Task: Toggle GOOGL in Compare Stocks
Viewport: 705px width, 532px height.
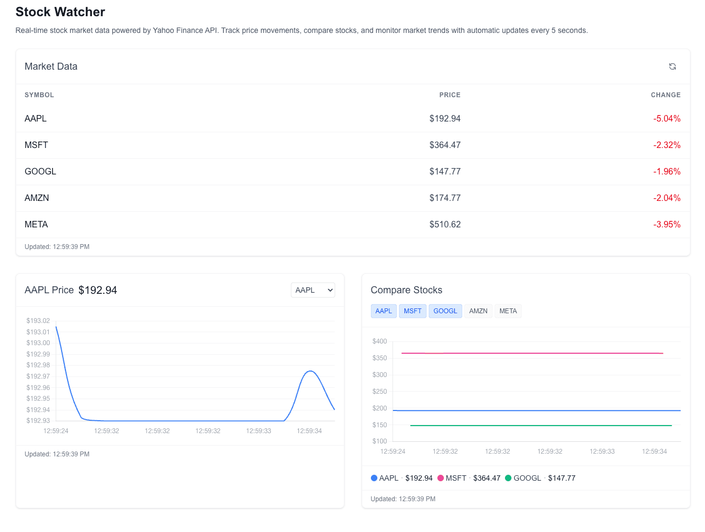Action: (x=445, y=311)
